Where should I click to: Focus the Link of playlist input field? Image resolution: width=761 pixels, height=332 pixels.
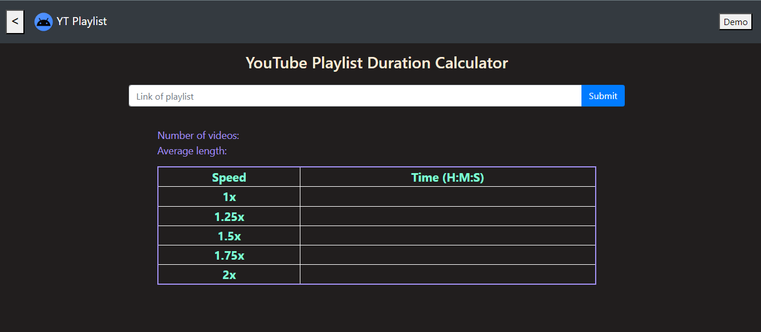(355, 96)
